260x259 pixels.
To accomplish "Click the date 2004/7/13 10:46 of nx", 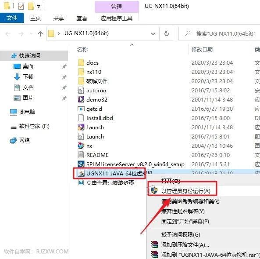I will point(212,146).
